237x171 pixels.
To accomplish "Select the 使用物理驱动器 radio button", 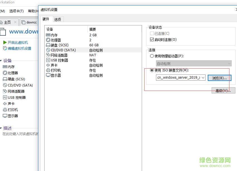I will point(152,56).
